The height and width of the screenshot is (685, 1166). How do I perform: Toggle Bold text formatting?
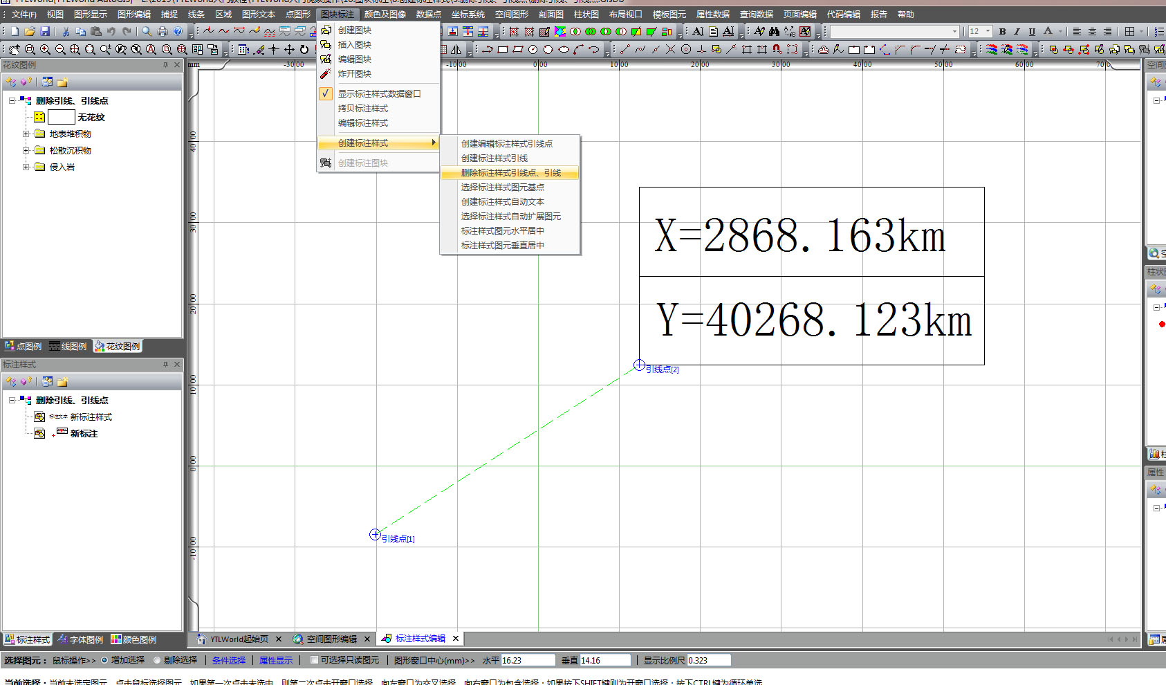point(1002,31)
